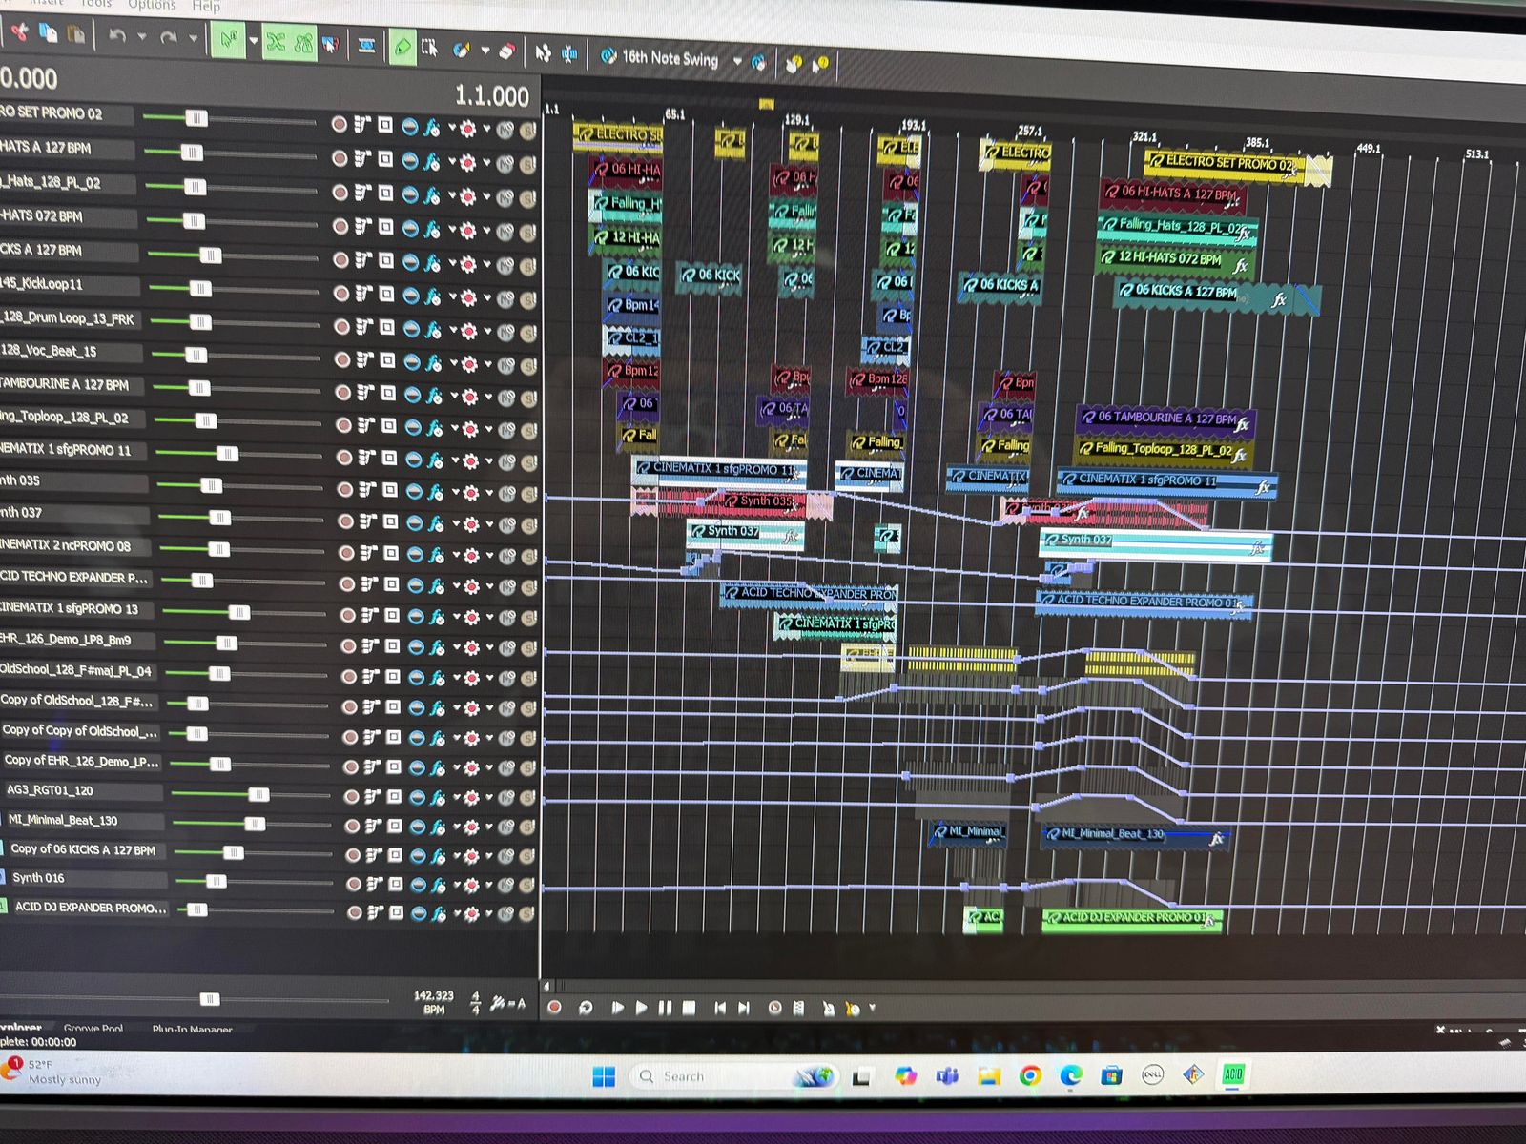The image size is (1526, 1144).
Task: Select the Draw tool (pencil) in toolbar
Action: [x=402, y=46]
